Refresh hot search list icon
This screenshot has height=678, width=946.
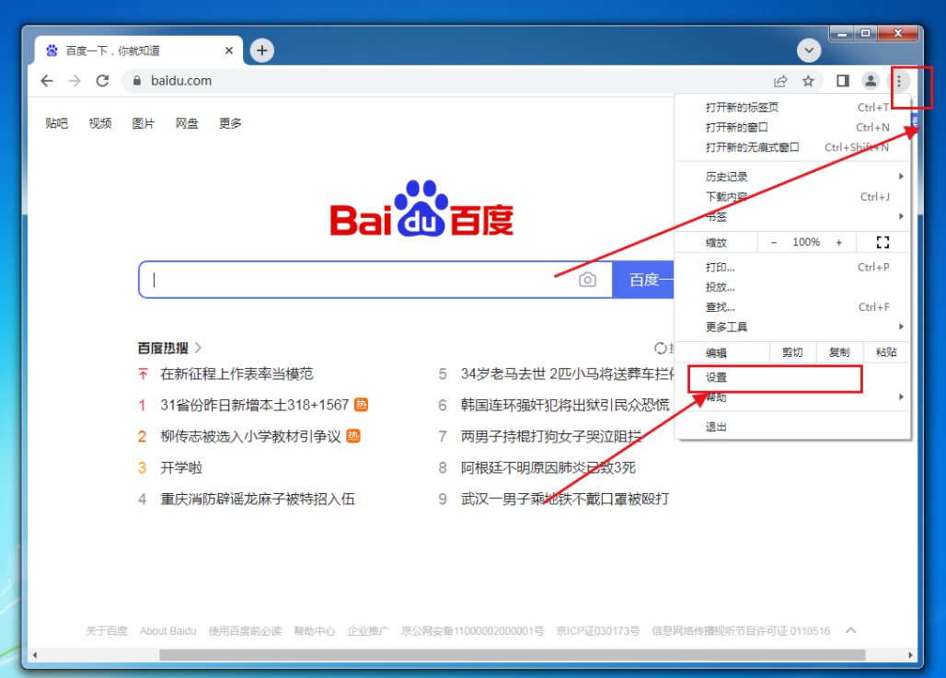click(661, 348)
